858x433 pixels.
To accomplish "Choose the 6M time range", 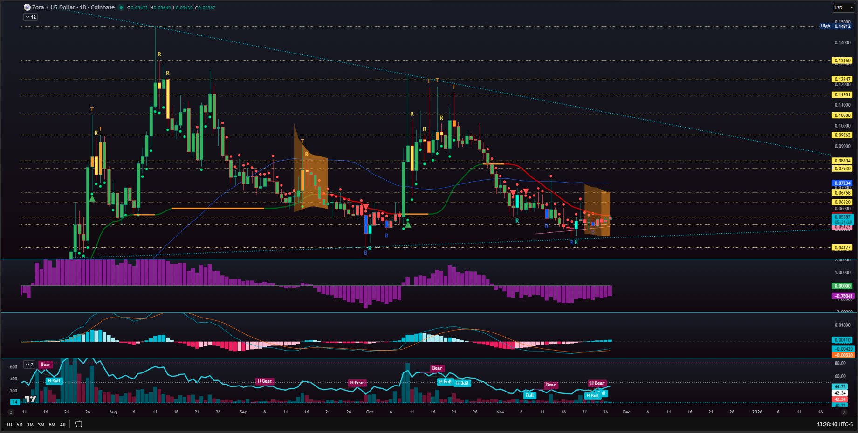I will pos(52,425).
